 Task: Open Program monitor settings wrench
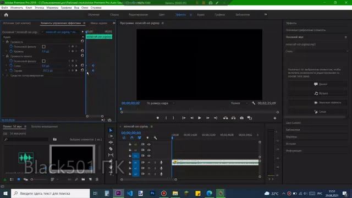click(254, 103)
